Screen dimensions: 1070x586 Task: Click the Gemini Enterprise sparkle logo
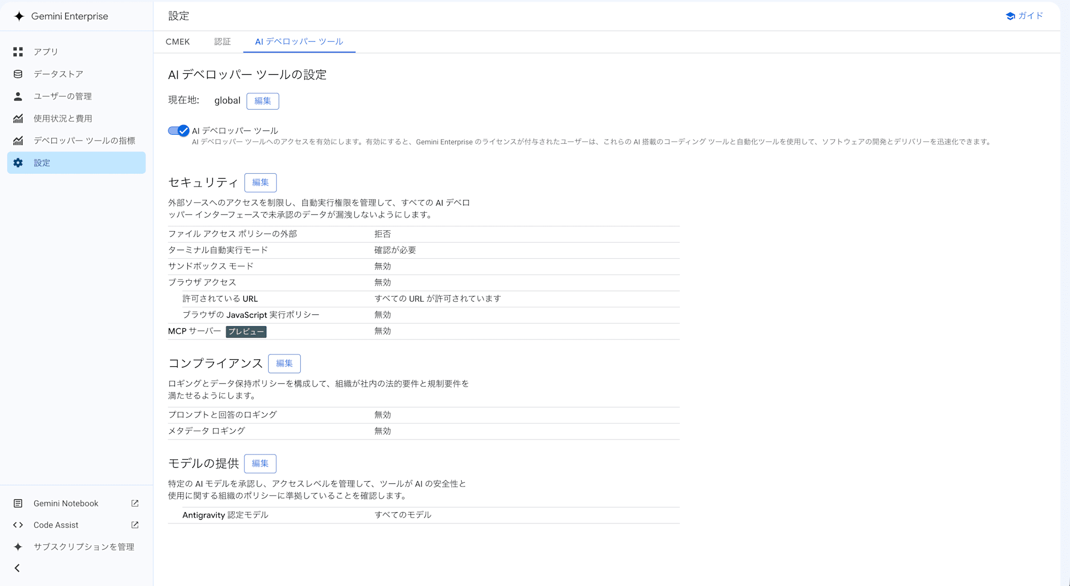click(19, 16)
